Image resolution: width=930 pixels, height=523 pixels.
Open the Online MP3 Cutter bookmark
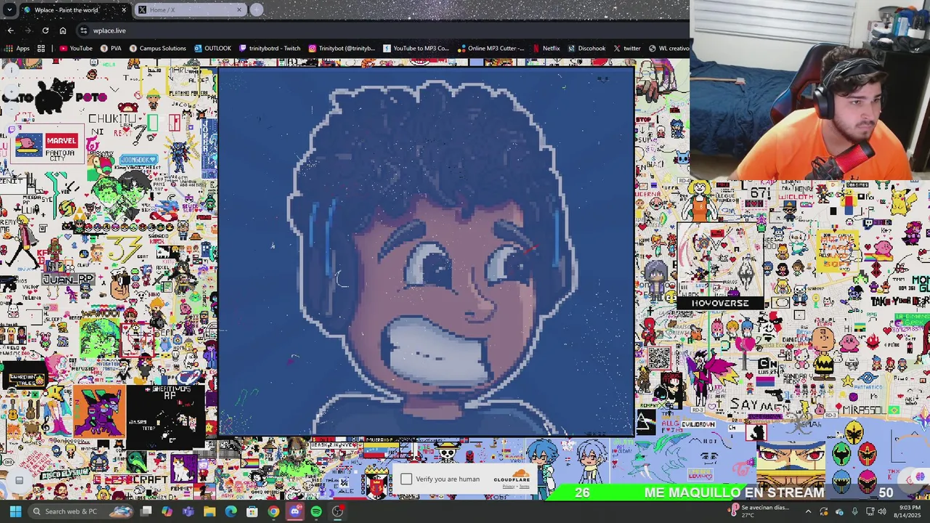[x=491, y=49]
